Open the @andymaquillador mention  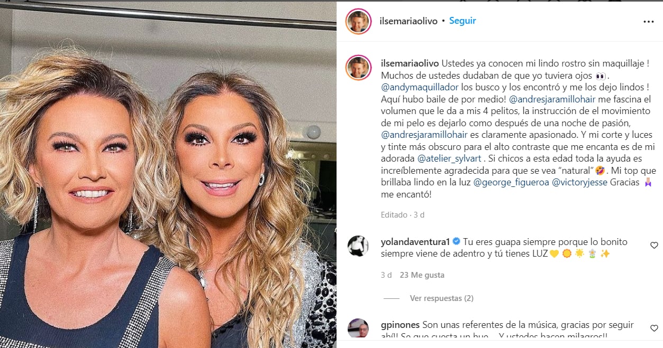[421, 87]
